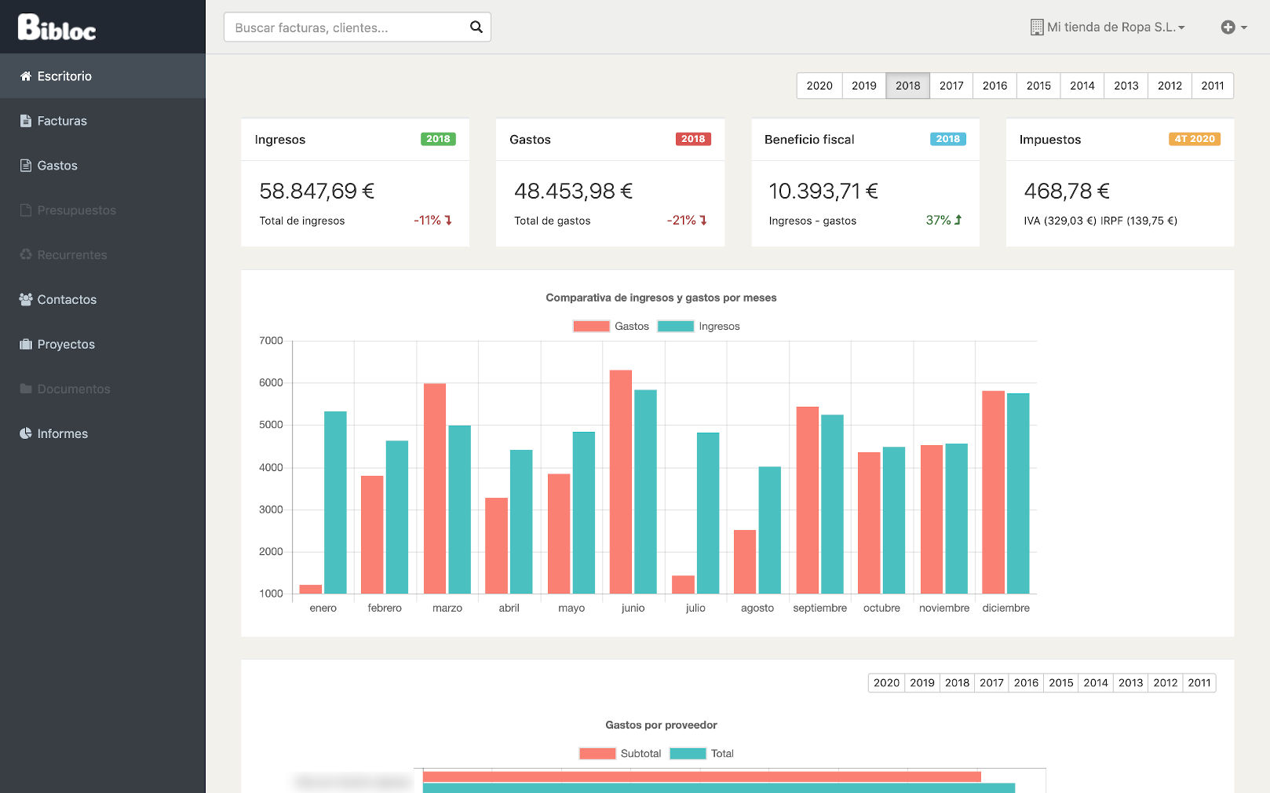This screenshot has height=793, width=1270.
Task: Click the plus circle add icon
Action: (x=1228, y=27)
